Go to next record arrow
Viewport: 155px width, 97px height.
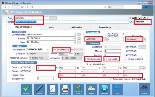point(27,7)
